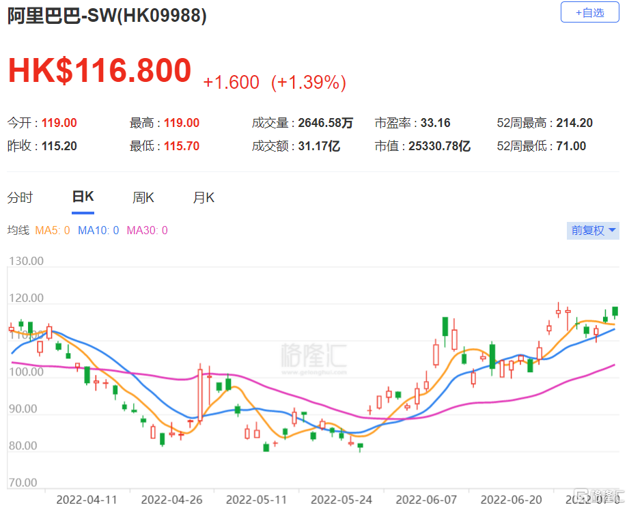Screen dimensions: 629x508
Task: Click the change value +1.600
Action: click(x=231, y=82)
